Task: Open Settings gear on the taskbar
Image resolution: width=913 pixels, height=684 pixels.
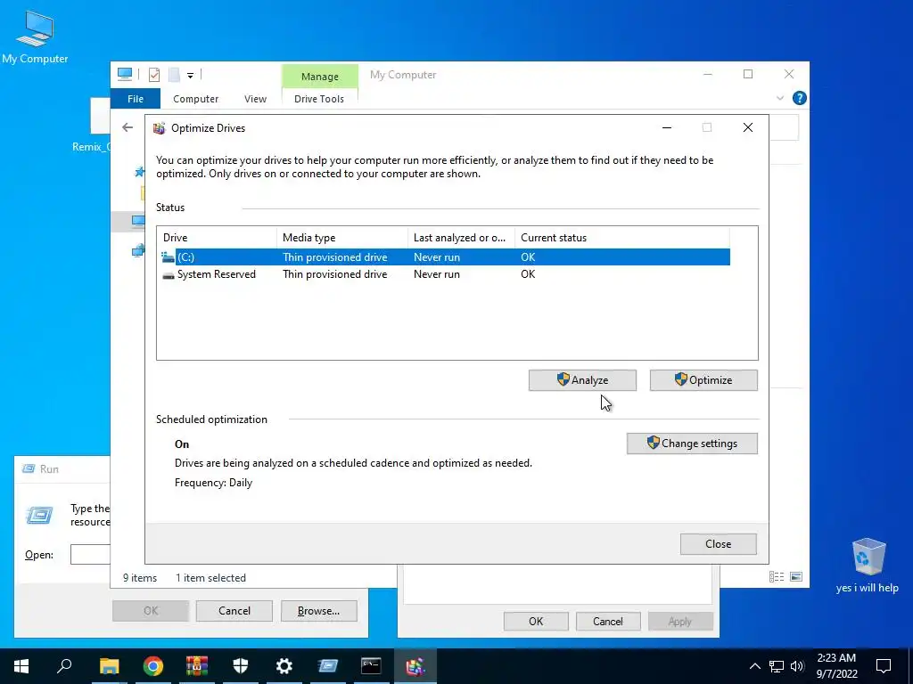Action: (x=284, y=666)
